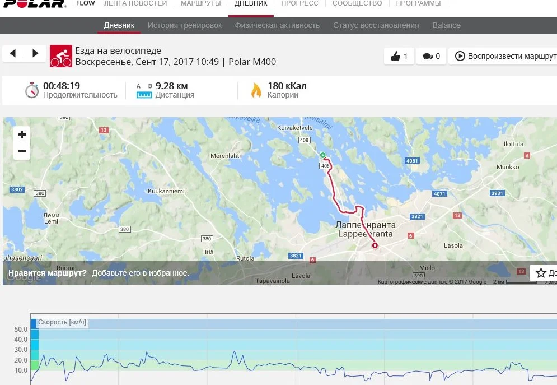Image resolution: width=557 pixels, height=385 pixels.
Task: Open the Polar logo home link
Action: pos(35,3)
